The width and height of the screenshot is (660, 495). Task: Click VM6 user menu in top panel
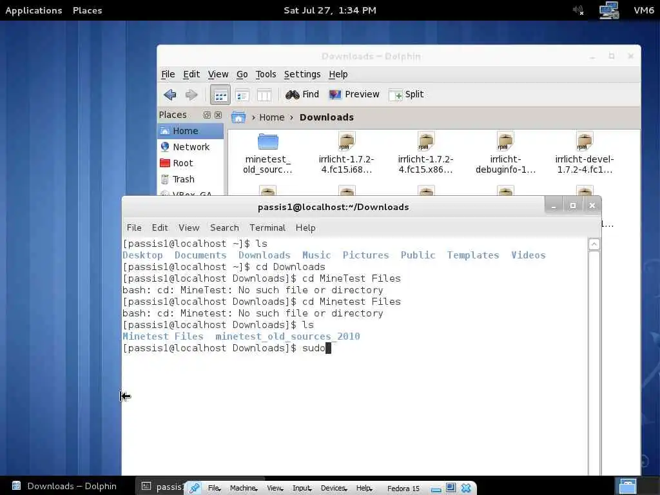pyautogui.click(x=644, y=10)
